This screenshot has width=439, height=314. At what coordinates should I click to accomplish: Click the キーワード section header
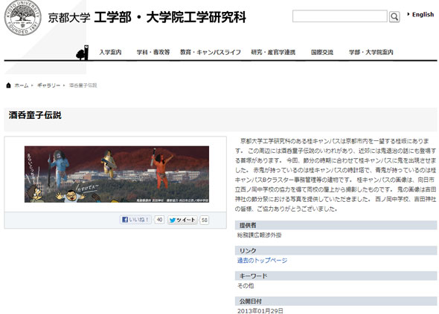point(336,275)
